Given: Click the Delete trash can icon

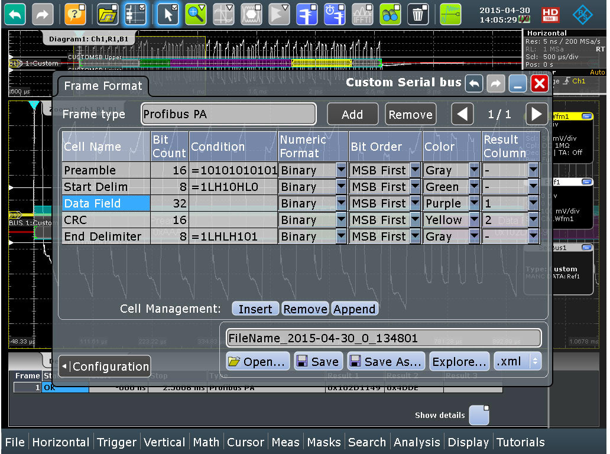Looking at the screenshot, I should 418,14.
